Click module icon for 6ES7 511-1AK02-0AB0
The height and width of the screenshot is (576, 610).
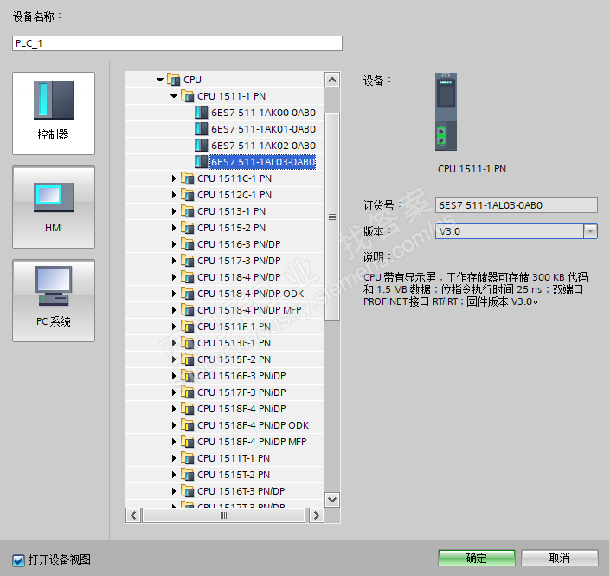(201, 146)
